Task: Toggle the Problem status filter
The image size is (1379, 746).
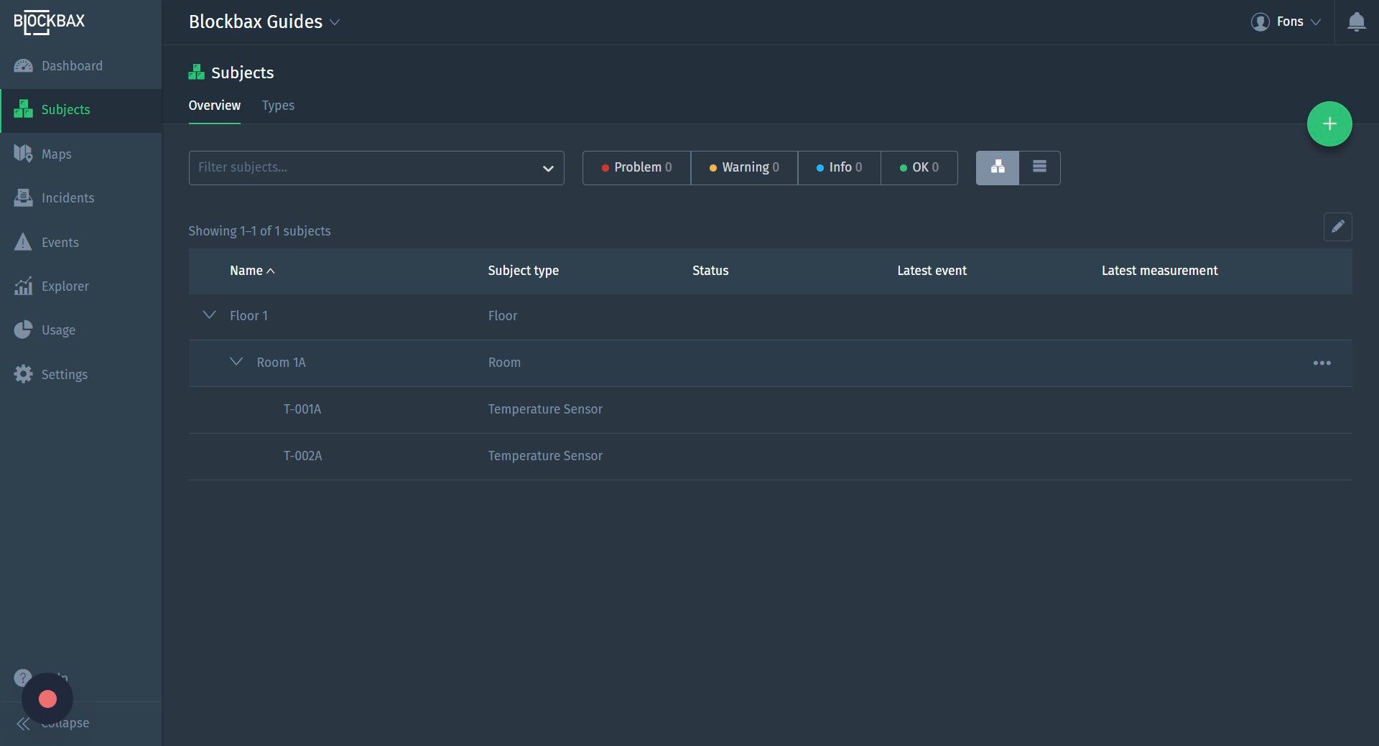Action: (x=636, y=167)
